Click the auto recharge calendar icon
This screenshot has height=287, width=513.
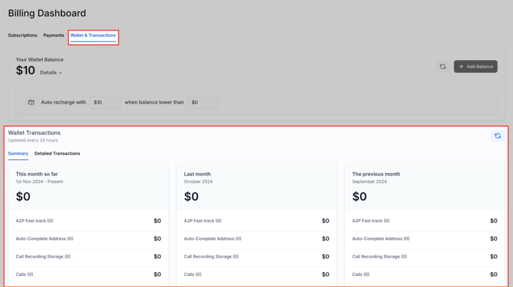(x=31, y=102)
